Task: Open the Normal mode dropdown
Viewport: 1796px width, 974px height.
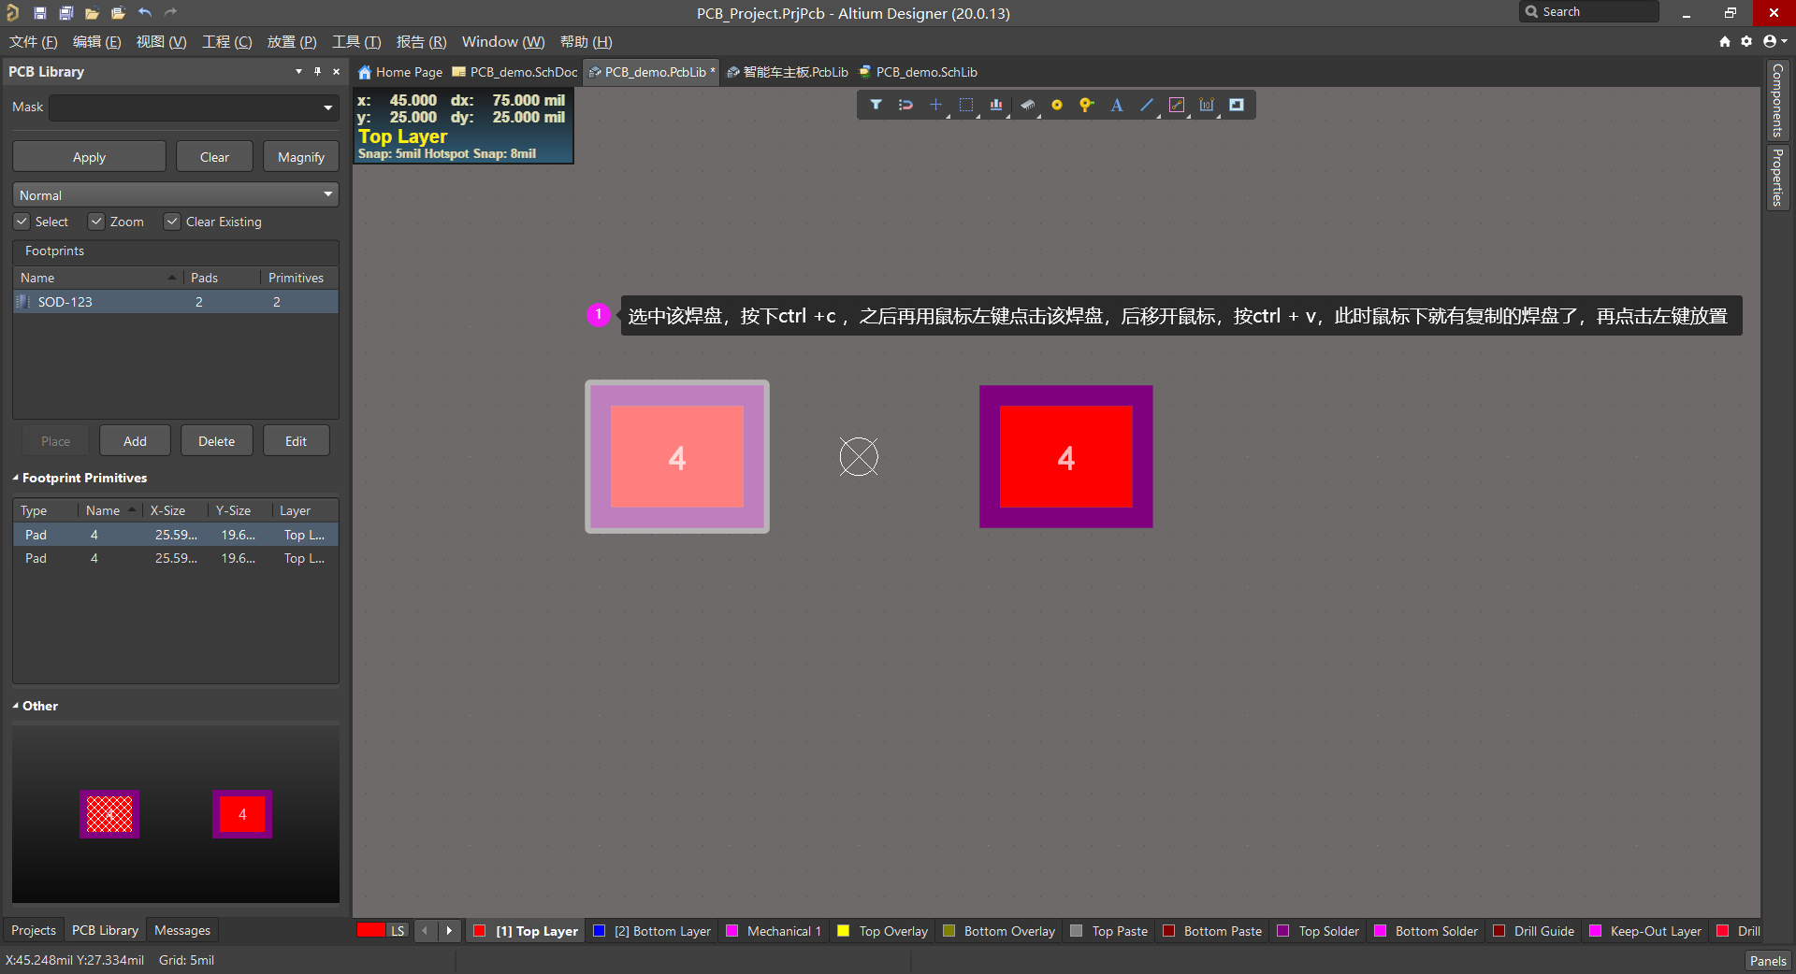Action: (176, 194)
